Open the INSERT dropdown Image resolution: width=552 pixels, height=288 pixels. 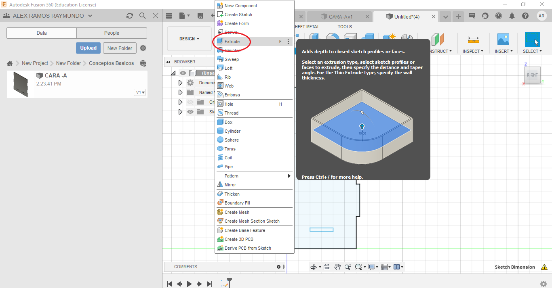click(x=504, y=51)
